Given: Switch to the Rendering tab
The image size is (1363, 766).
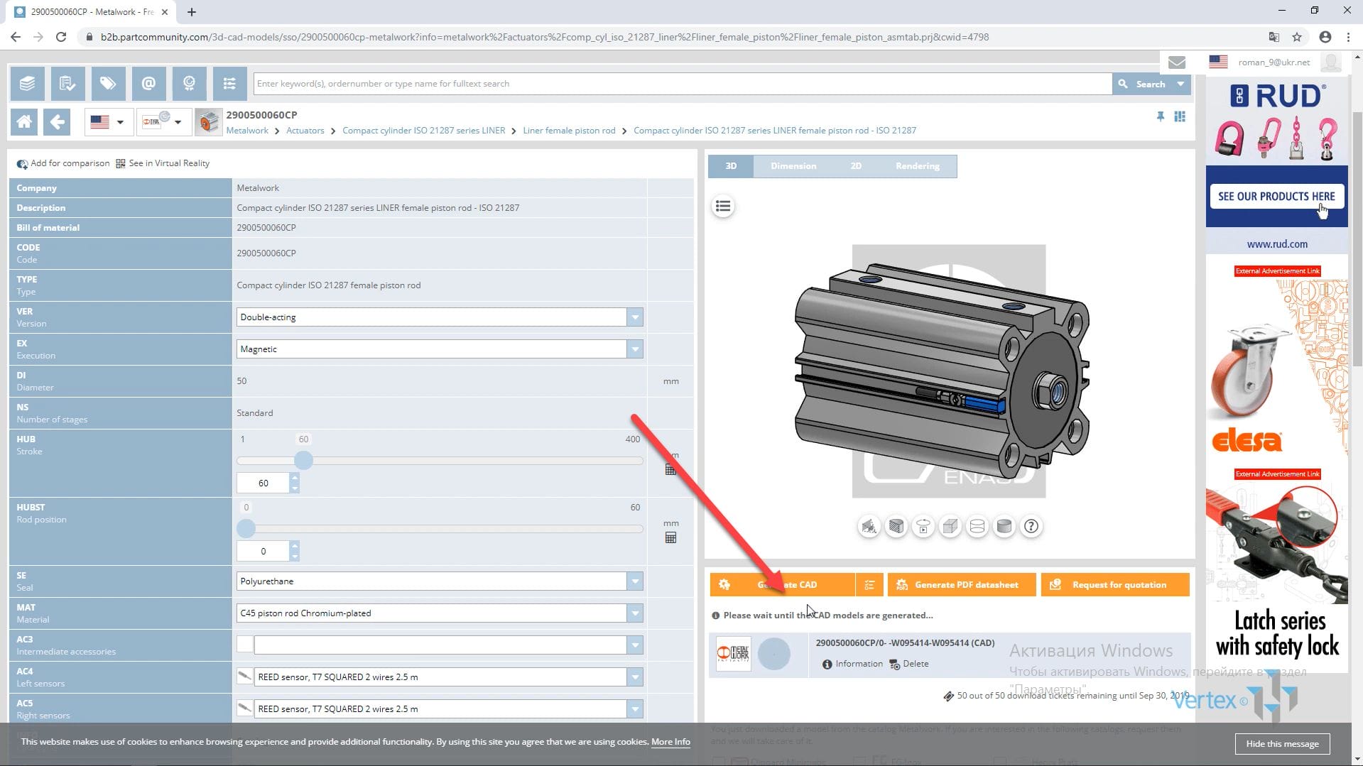Looking at the screenshot, I should (x=917, y=166).
